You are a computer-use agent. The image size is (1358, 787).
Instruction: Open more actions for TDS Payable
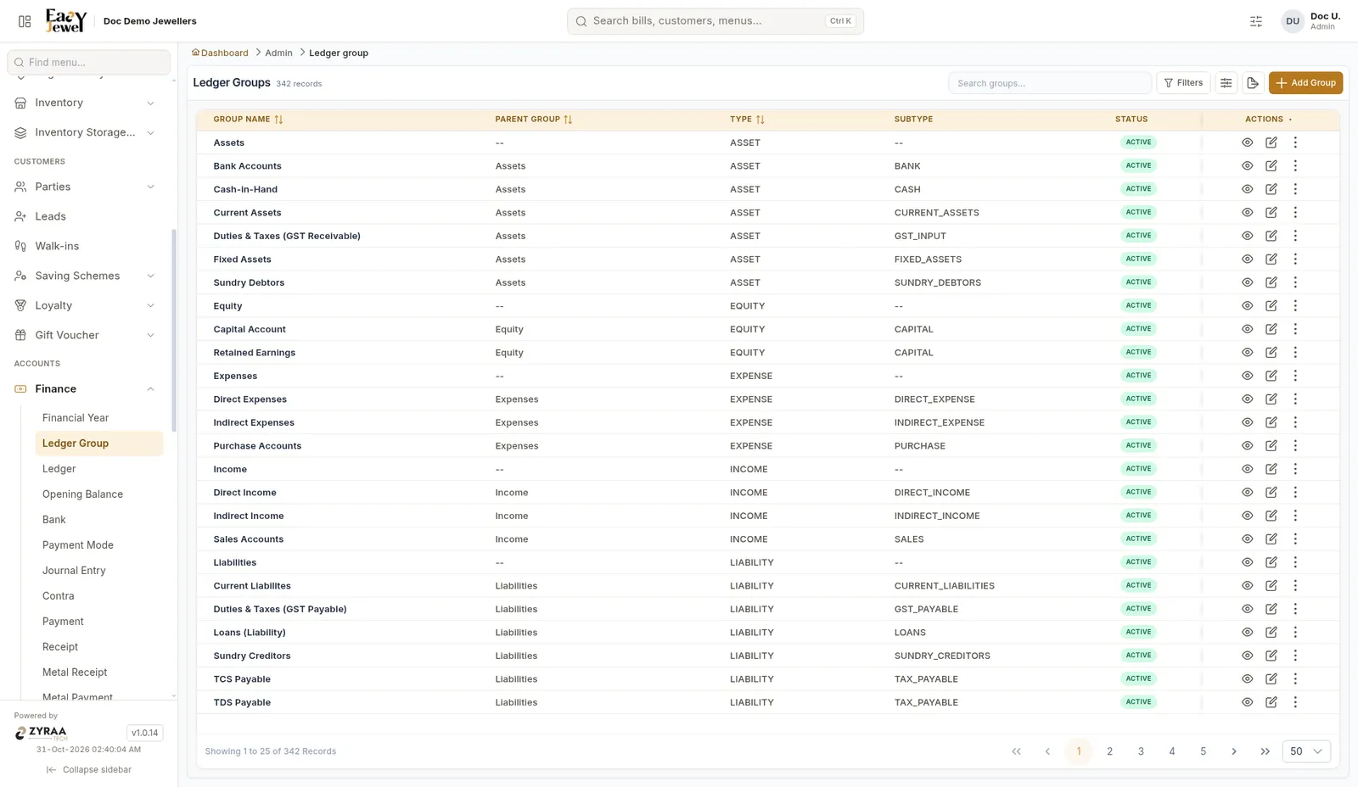pos(1295,702)
